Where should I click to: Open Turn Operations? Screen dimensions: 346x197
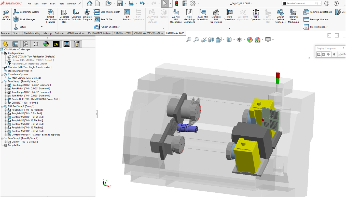tap(229, 15)
